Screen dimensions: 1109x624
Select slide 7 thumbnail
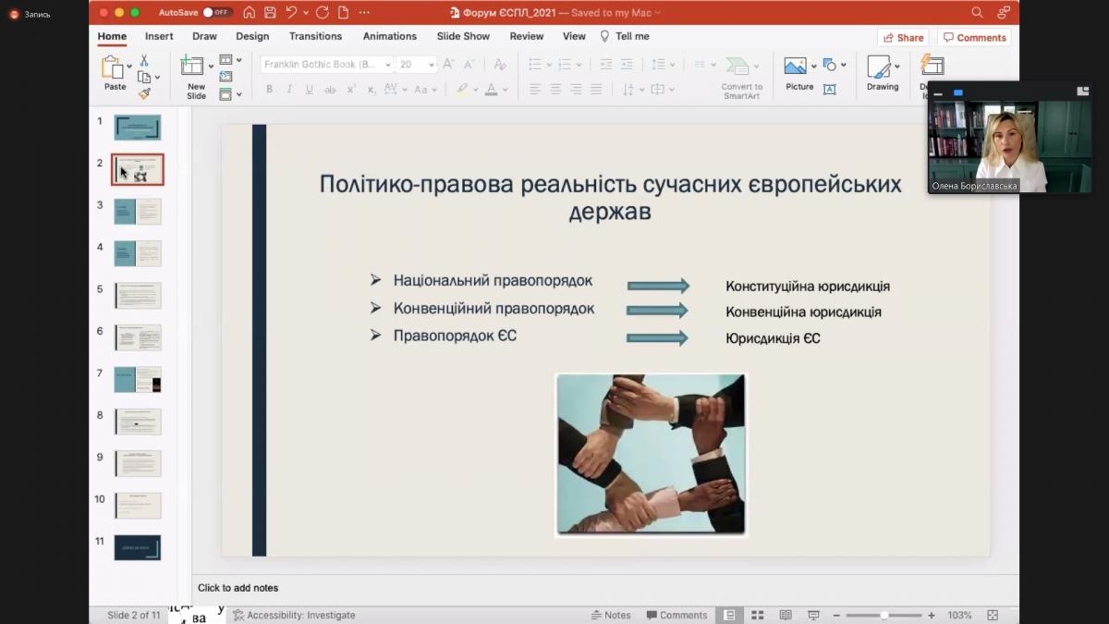[x=138, y=379]
